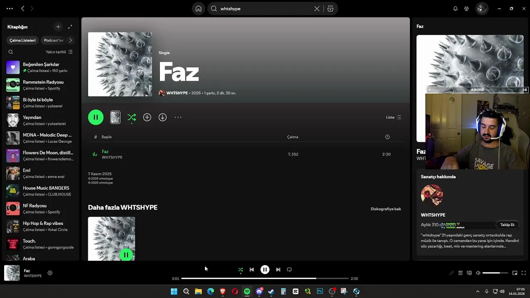The height and width of the screenshot is (298, 530).
Task: Select the Çalma Listeleri filter
Action: (23, 40)
